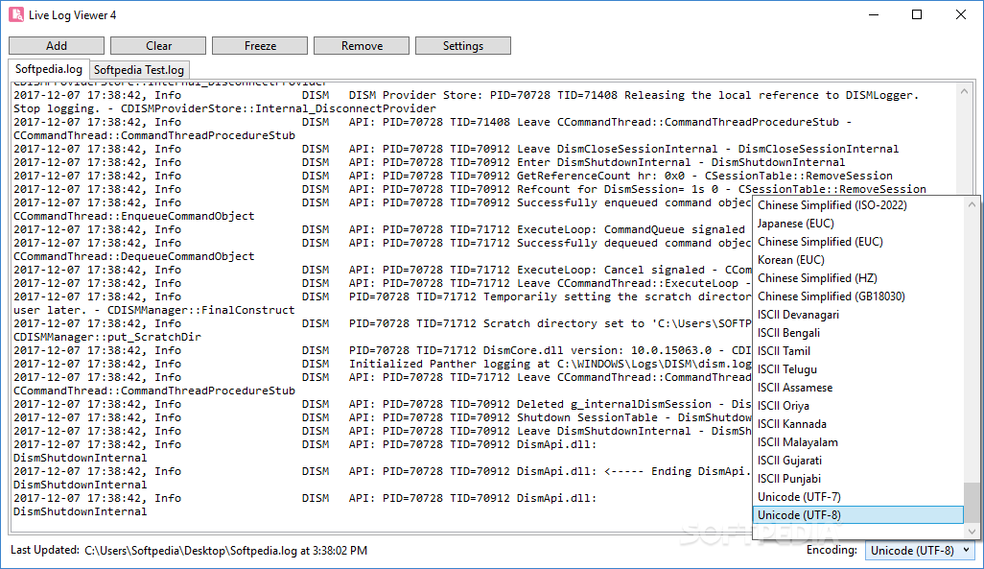Freeze the live log updates
This screenshot has height=569, width=984.
pyautogui.click(x=257, y=45)
